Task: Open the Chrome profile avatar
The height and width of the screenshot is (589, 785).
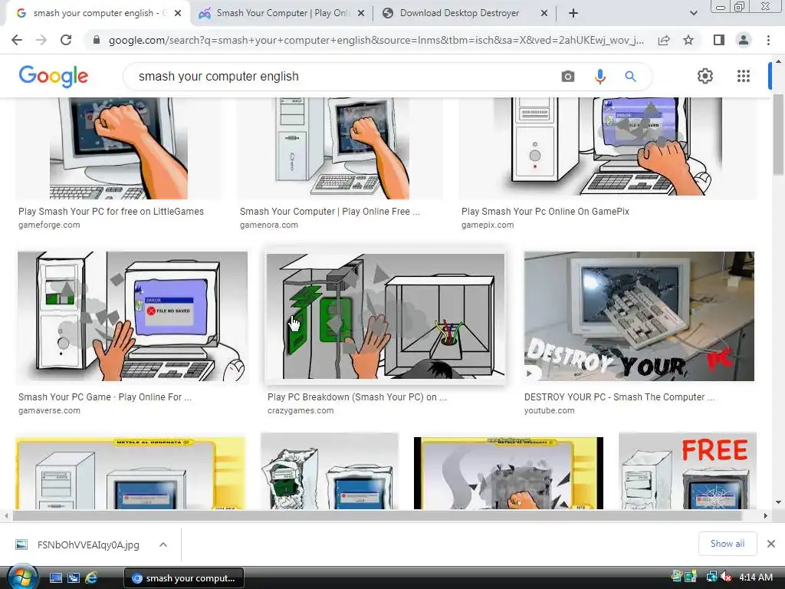Action: click(744, 40)
